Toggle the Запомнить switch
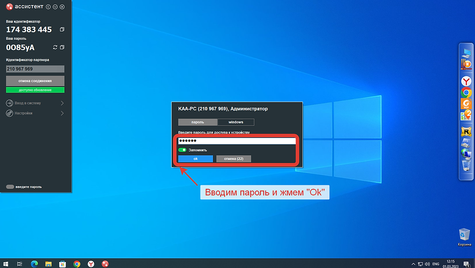This screenshot has width=475, height=268. tap(182, 150)
